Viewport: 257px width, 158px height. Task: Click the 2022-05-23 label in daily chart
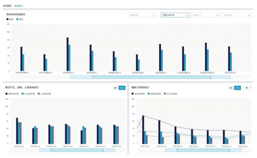[x=100, y=146]
